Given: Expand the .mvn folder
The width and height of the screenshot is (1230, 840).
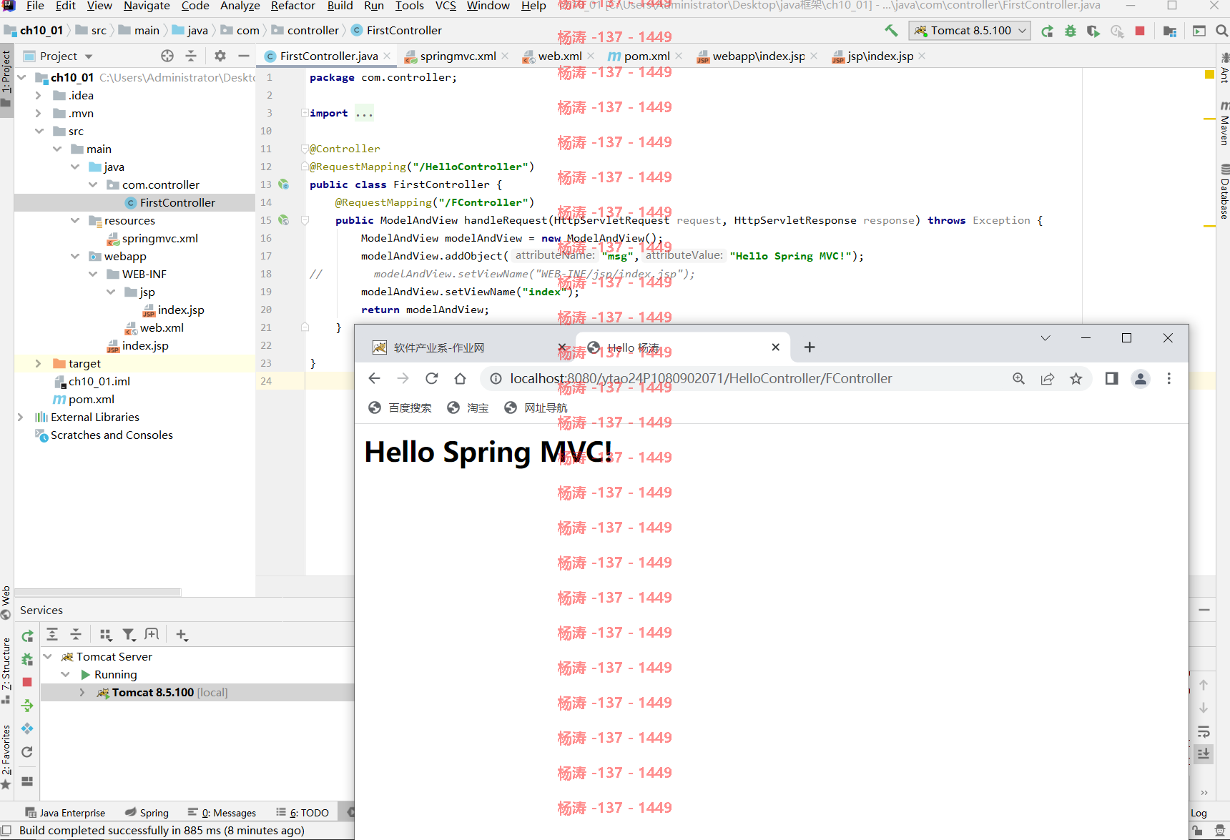Looking at the screenshot, I should 39,113.
